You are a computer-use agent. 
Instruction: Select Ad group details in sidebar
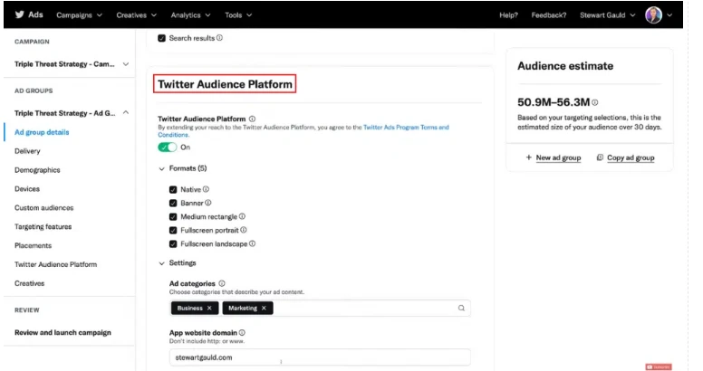coord(42,132)
